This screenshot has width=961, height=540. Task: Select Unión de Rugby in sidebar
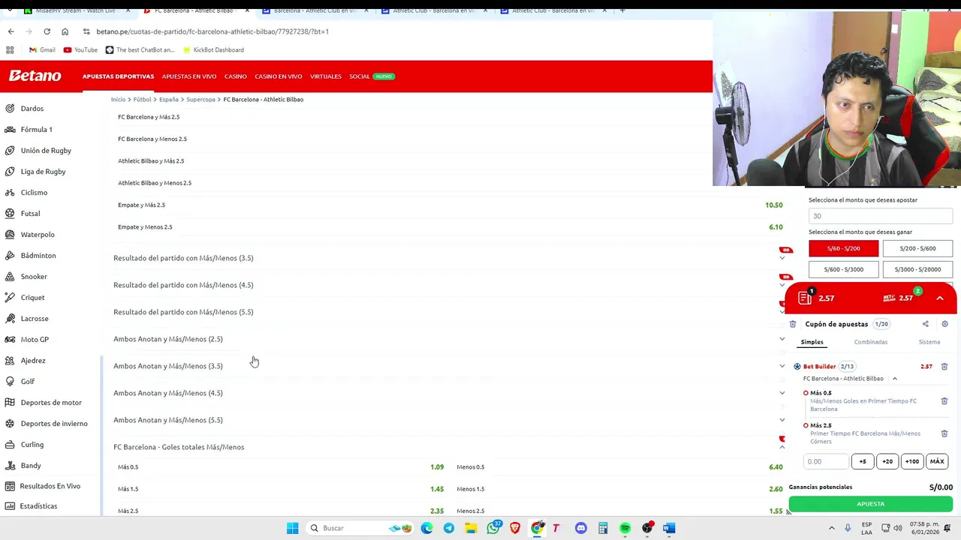pyautogui.click(x=46, y=150)
